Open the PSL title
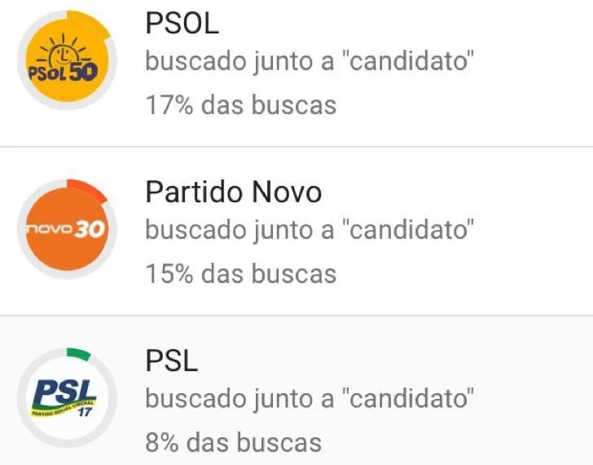This screenshot has height=465, width=593. 172,361
